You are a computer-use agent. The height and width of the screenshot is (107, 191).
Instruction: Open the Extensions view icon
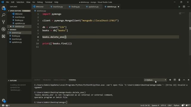[x=3, y=36]
